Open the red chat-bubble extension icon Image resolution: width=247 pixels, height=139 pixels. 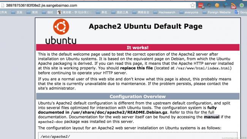point(201,6)
